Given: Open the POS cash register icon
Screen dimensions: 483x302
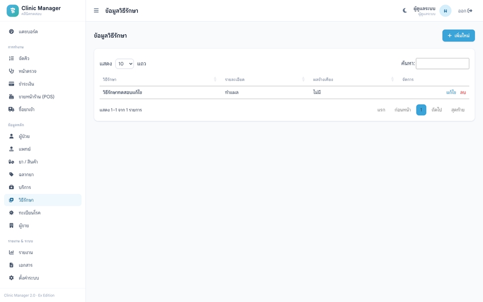Looking at the screenshot, I should pos(12,97).
